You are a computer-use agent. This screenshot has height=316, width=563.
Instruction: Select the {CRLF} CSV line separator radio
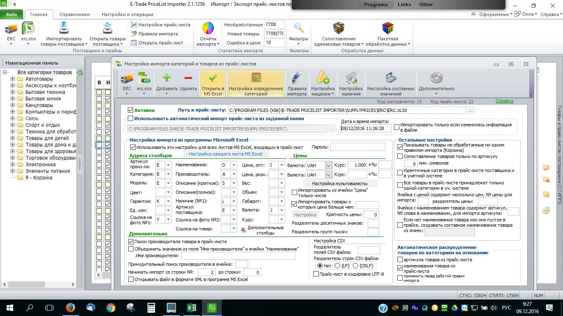click(x=356, y=266)
